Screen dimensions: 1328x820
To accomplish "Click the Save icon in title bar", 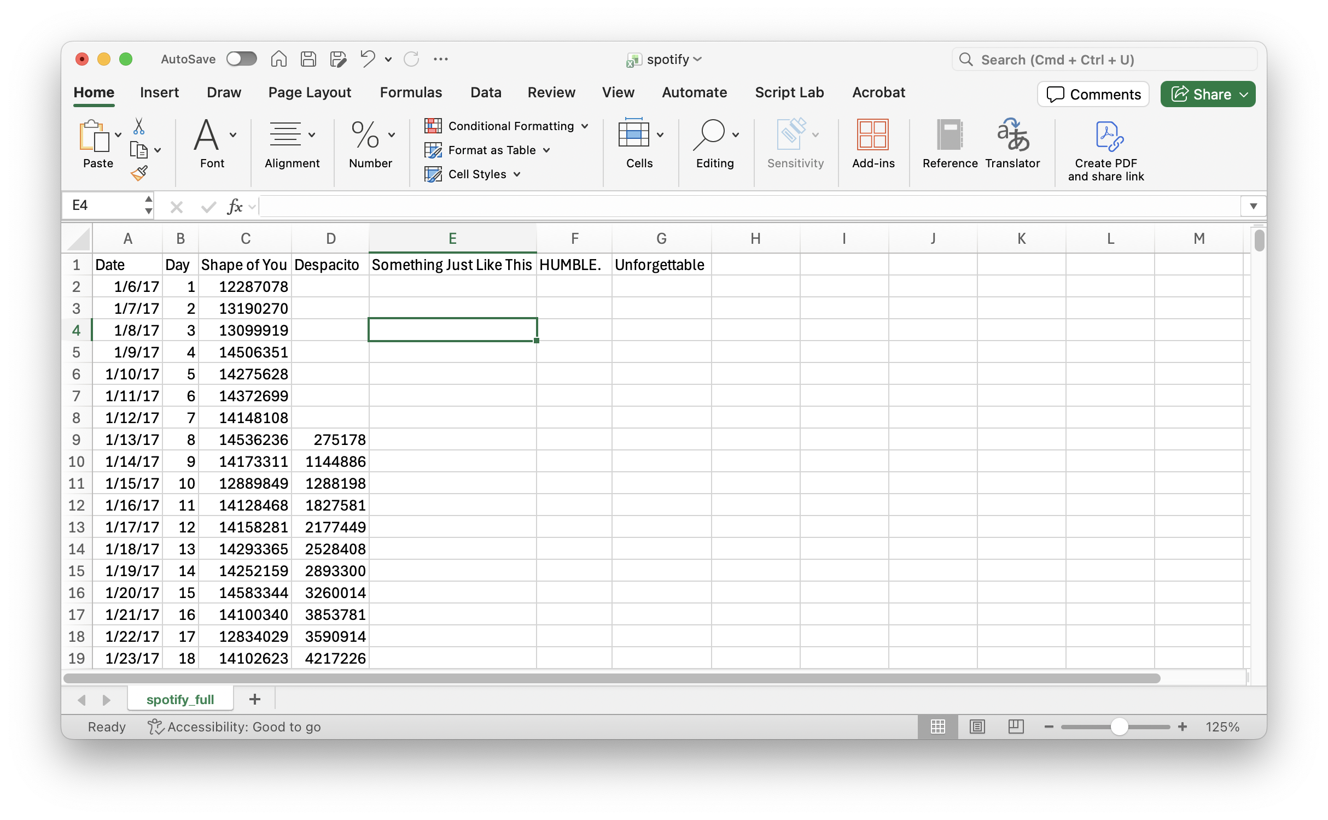I will pyautogui.click(x=308, y=59).
